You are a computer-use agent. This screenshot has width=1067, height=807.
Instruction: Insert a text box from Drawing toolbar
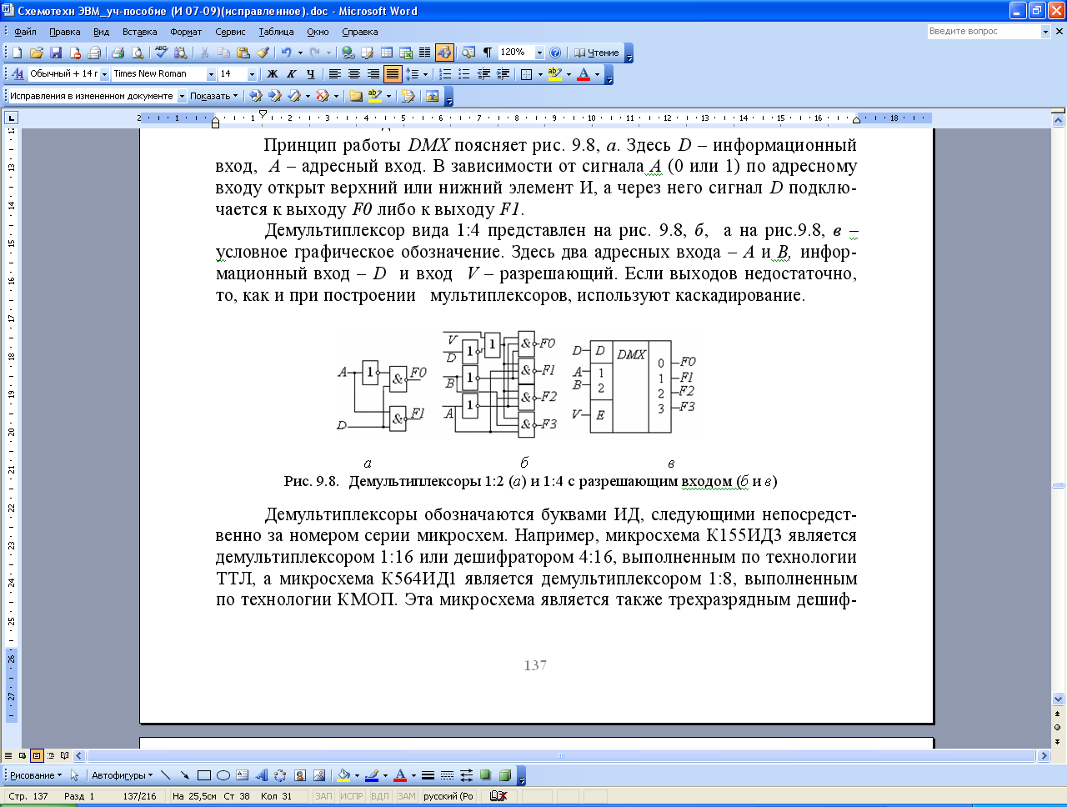(x=242, y=775)
